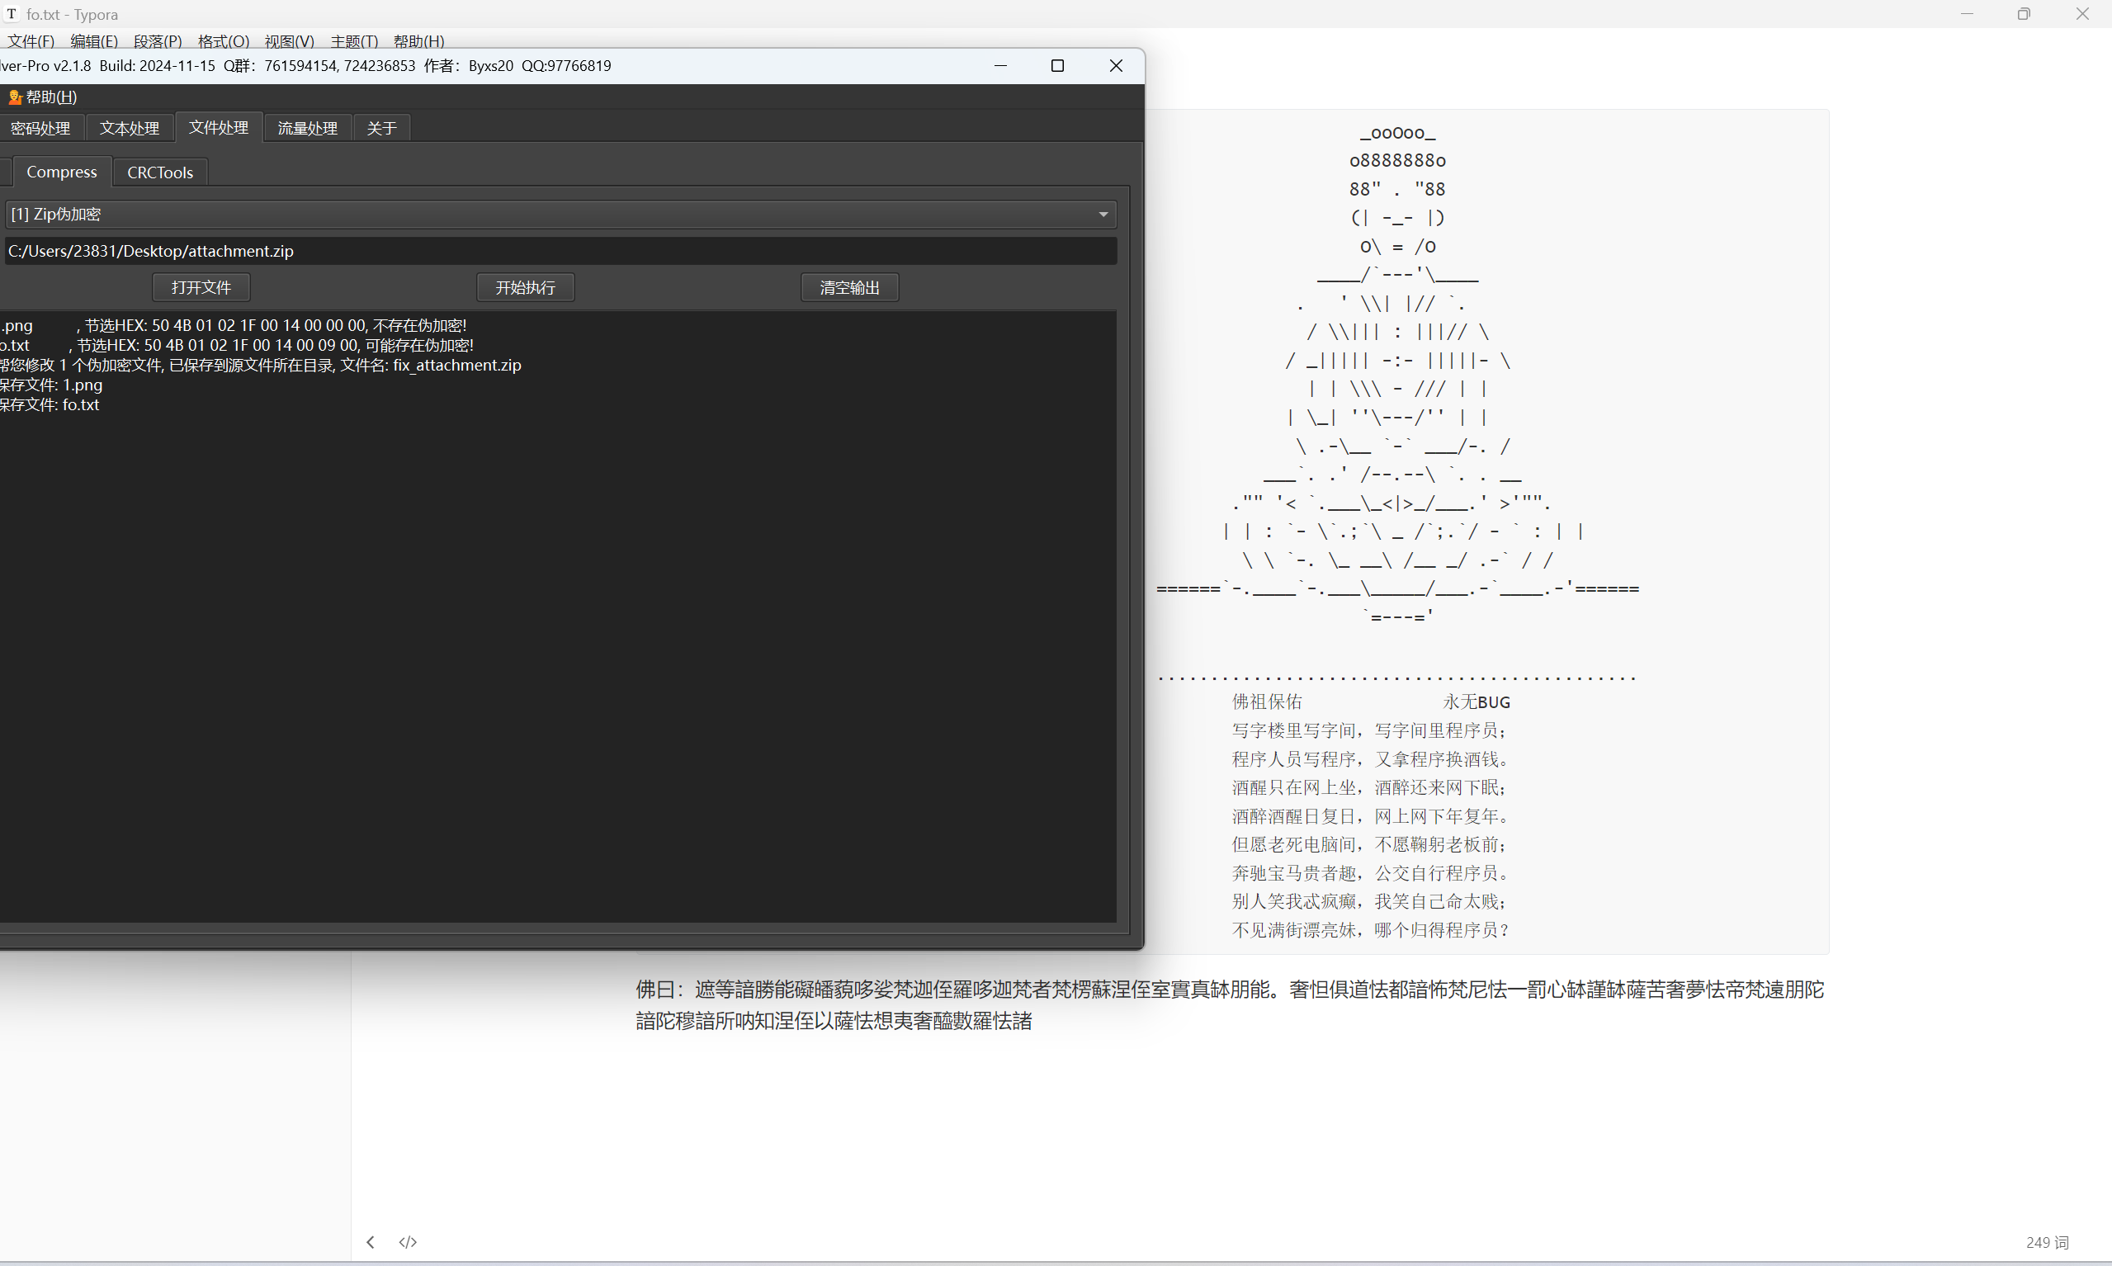Image resolution: width=2112 pixels, height=1266 pixels.
Task: Open Typora 编辑(E) menu
Action: coord(94,41)
